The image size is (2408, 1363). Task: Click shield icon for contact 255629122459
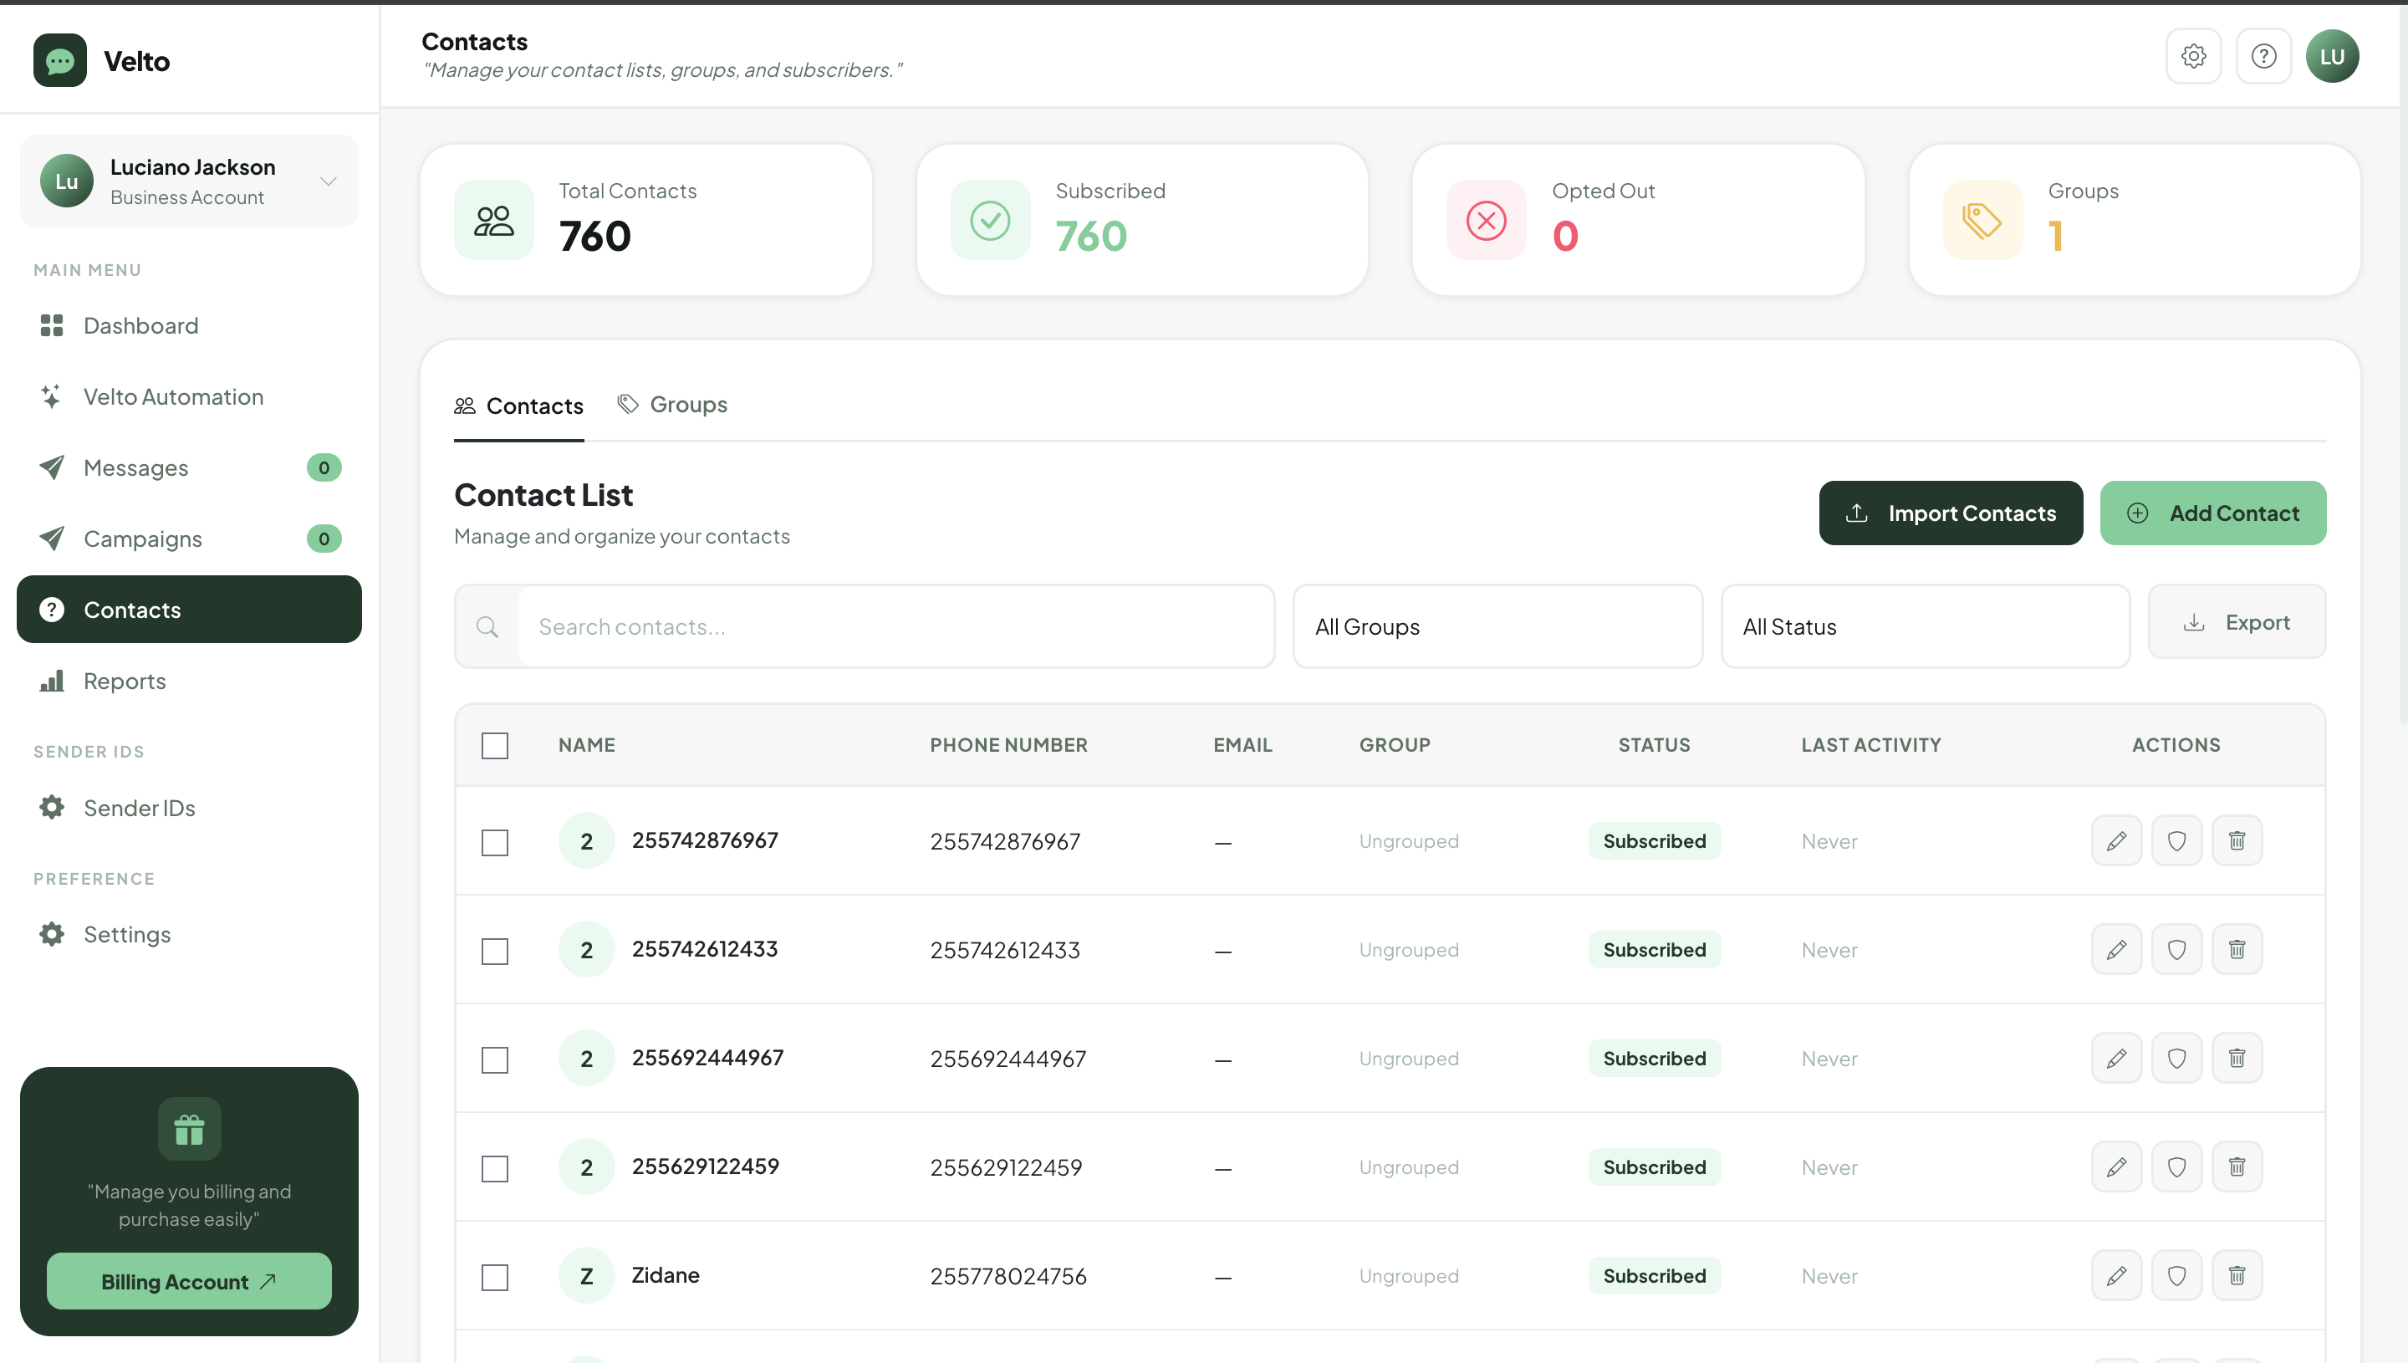(x=2176, y=1166)
